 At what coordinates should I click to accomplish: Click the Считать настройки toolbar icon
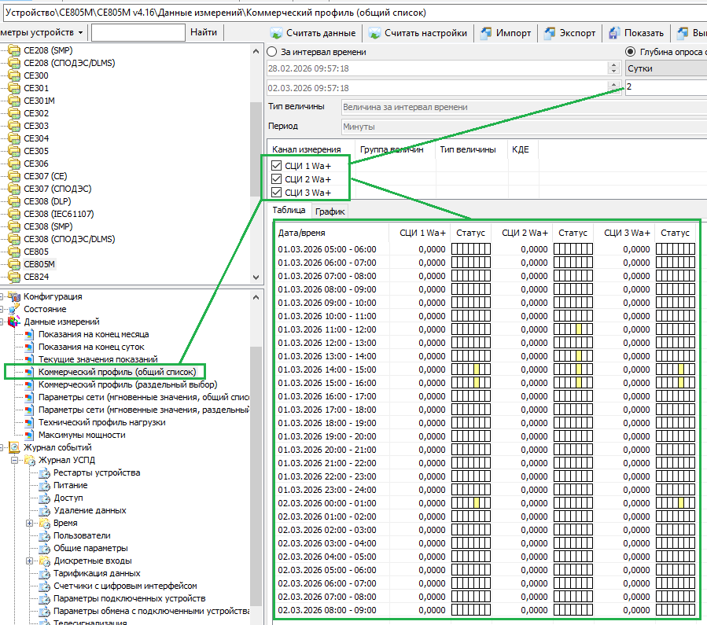click(x=376, y=33)
